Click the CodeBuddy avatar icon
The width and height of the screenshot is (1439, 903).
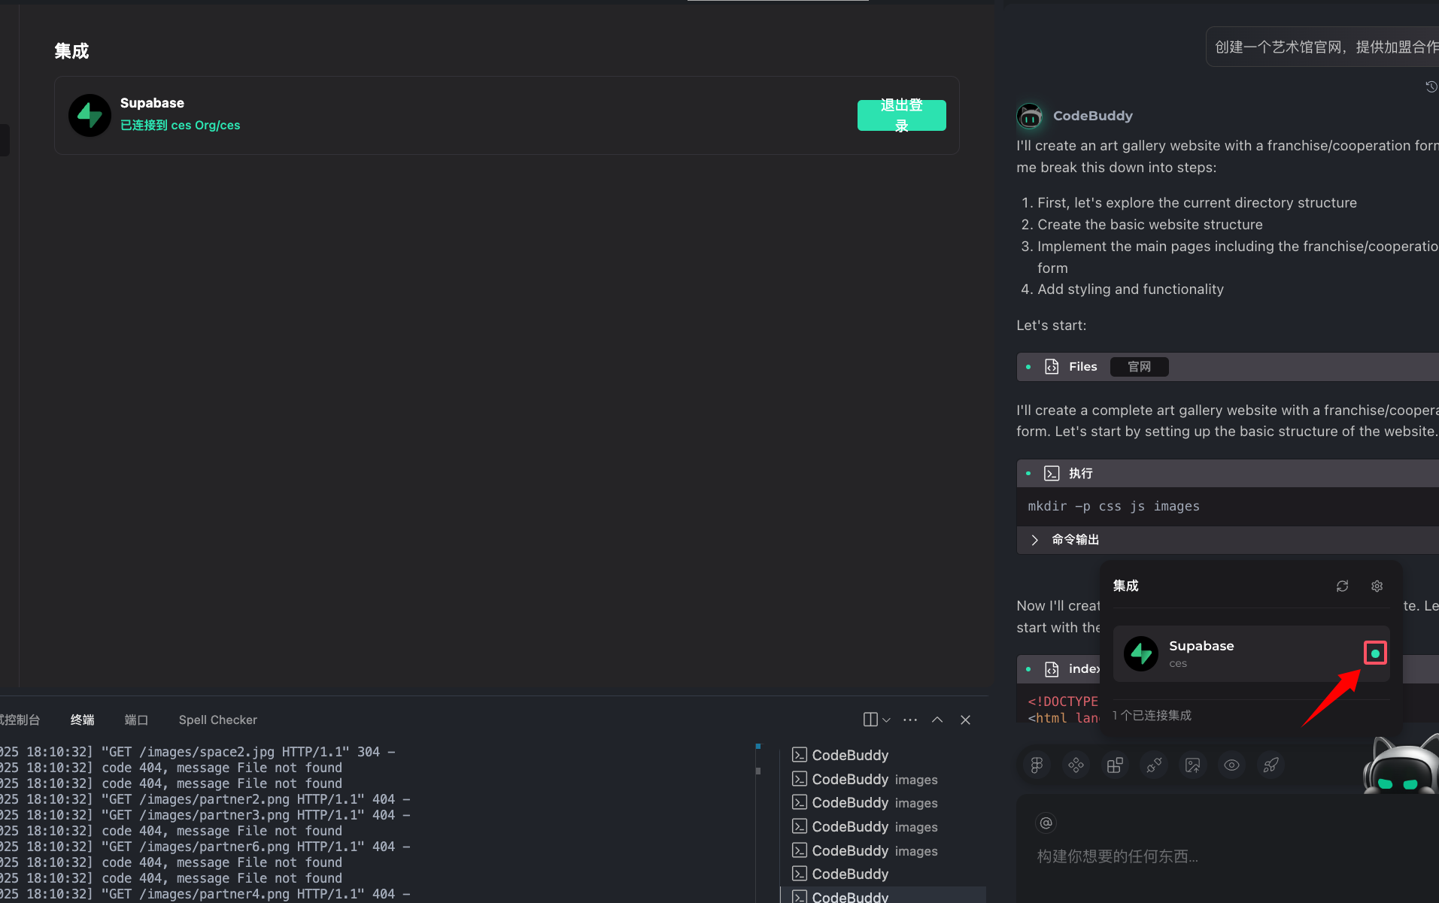pos(1030,116)
